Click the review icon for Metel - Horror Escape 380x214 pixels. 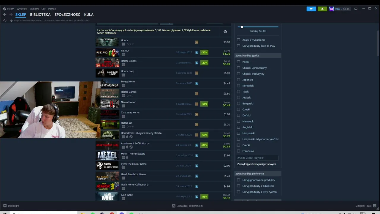[197, 155]
